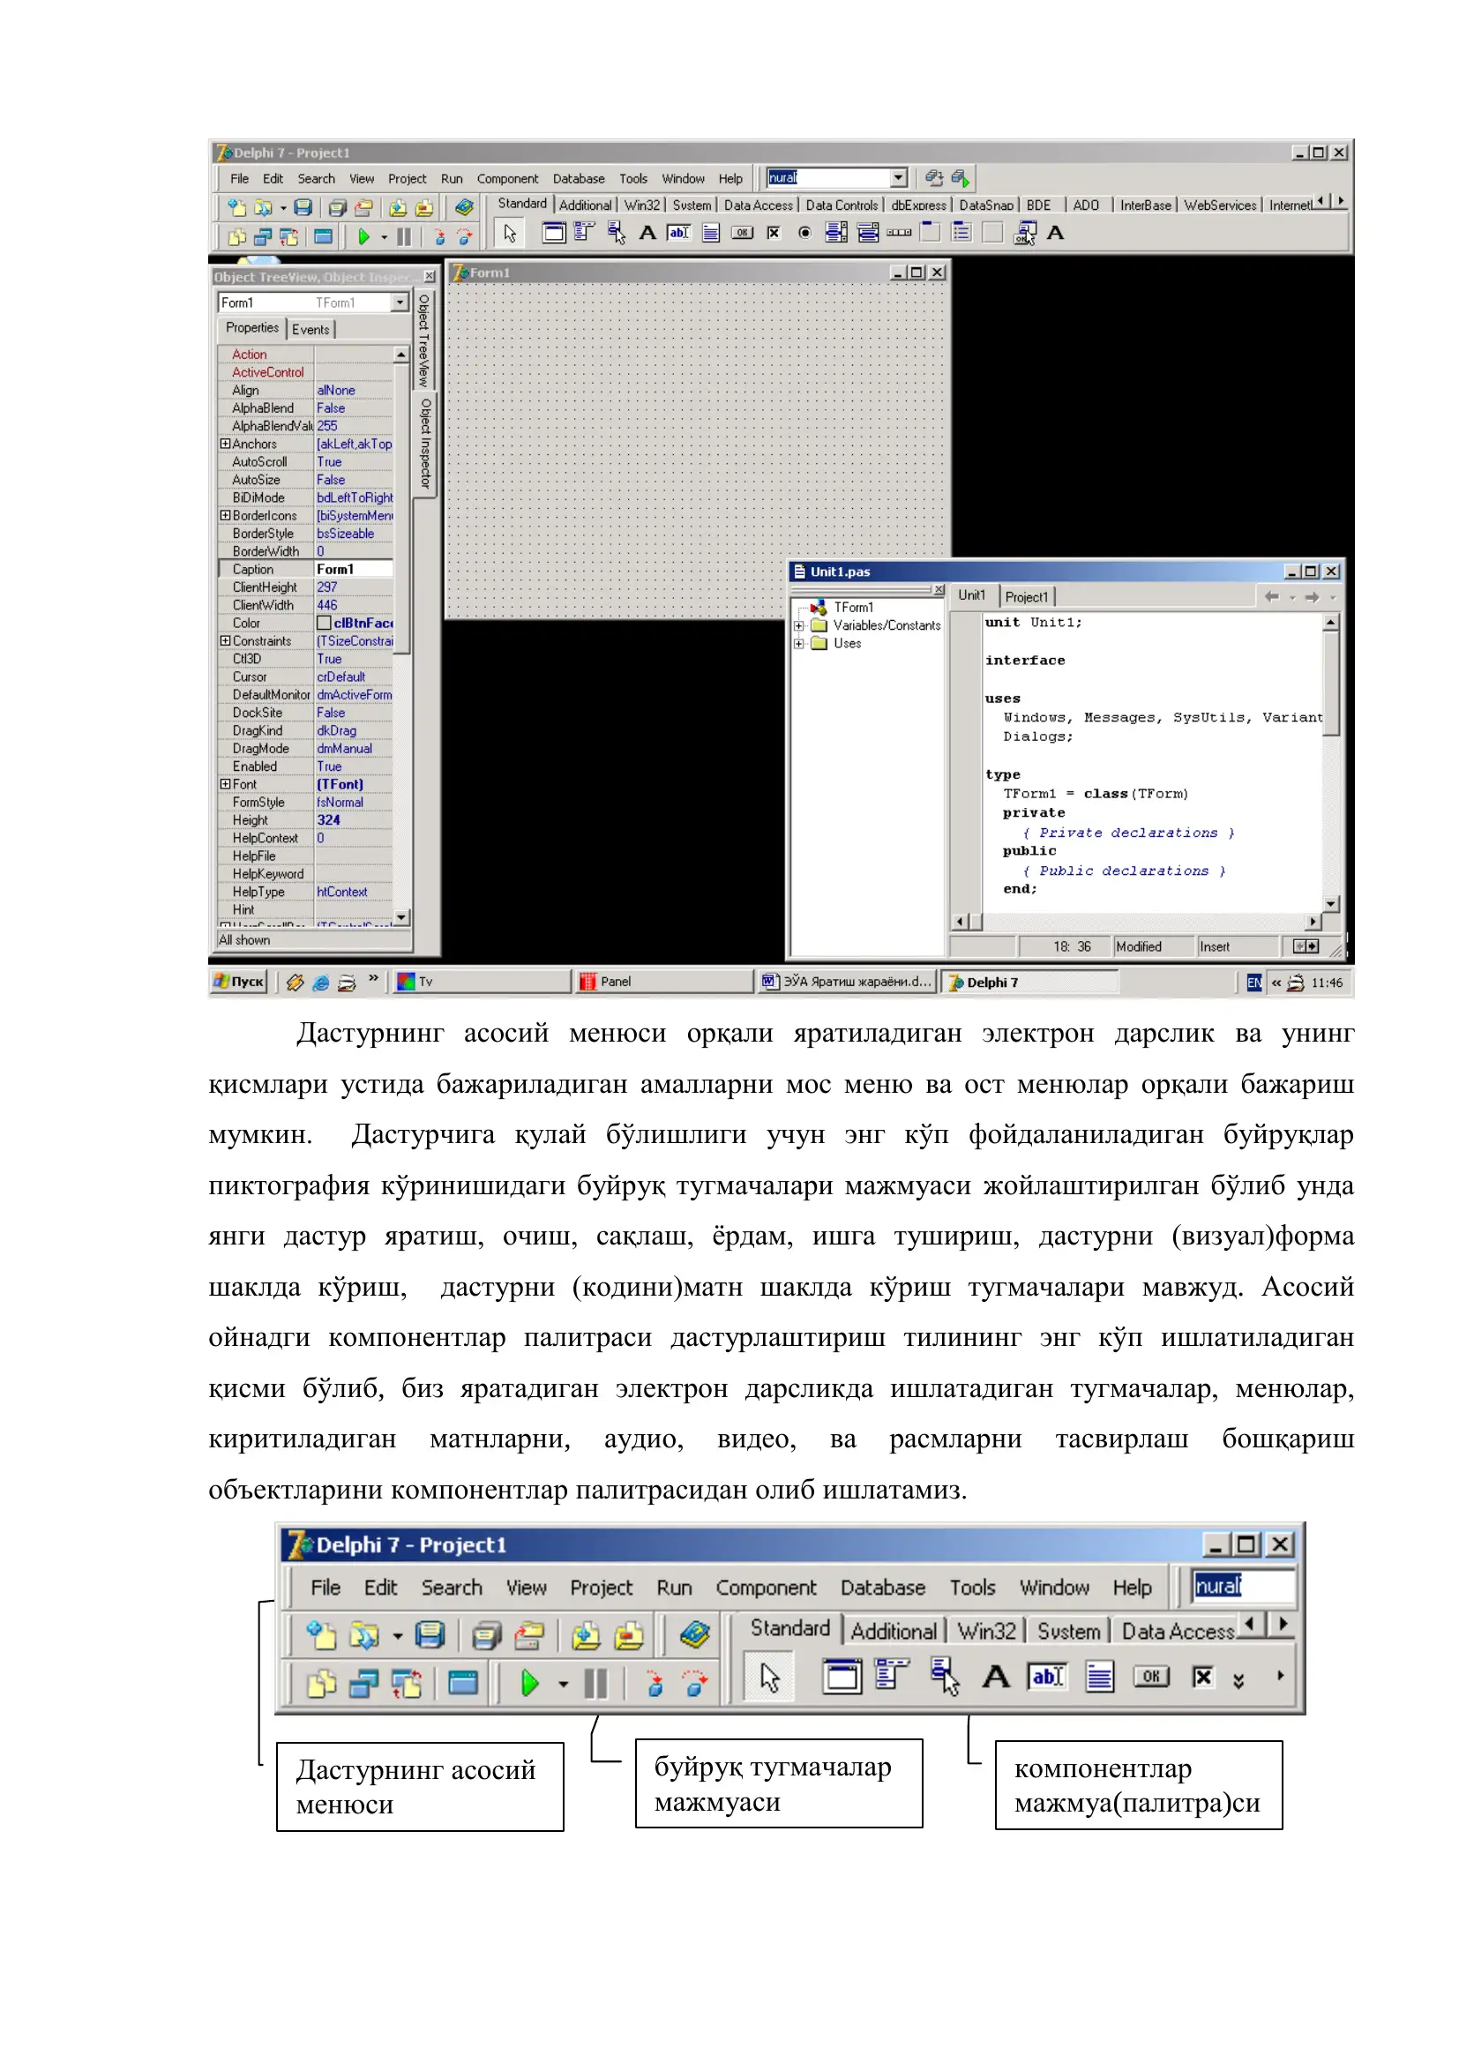Click View Unit icon in enlarged toolbar image
1459x2063 pixels.
pos(322,1683)
